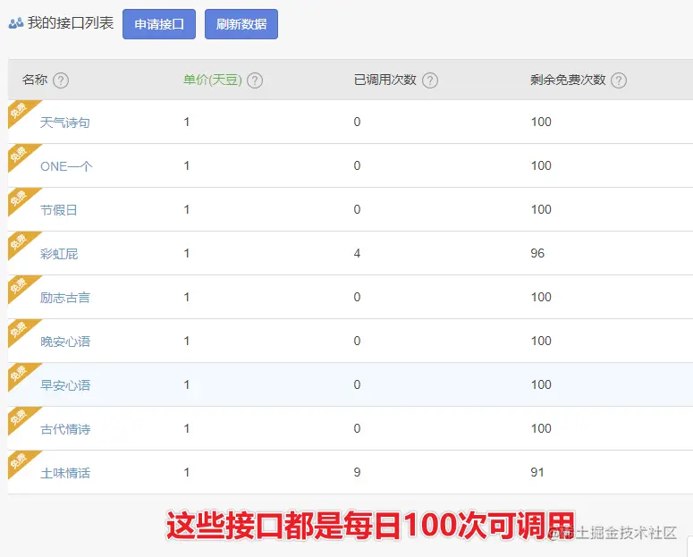Click the 免费 ribbon badge on 晚安心语 row
The image size is (693, 557).
point(20,330)
